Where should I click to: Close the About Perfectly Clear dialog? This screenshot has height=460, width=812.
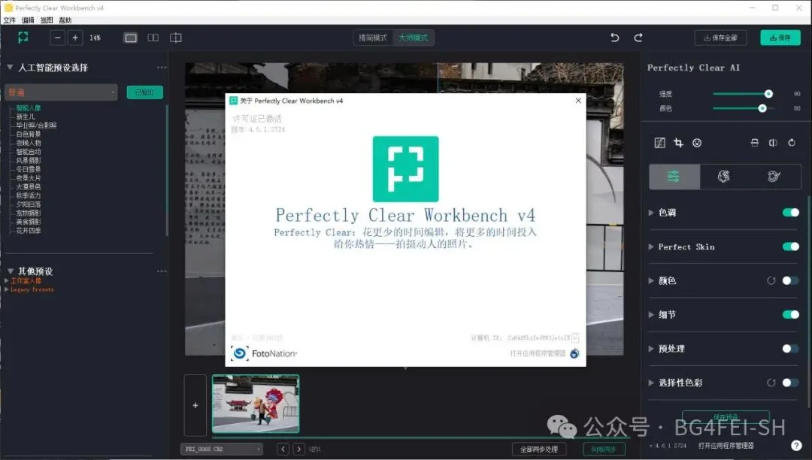coord(578,101)
